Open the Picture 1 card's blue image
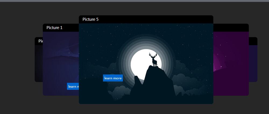 pyautogui.click(x=61, y=62)
